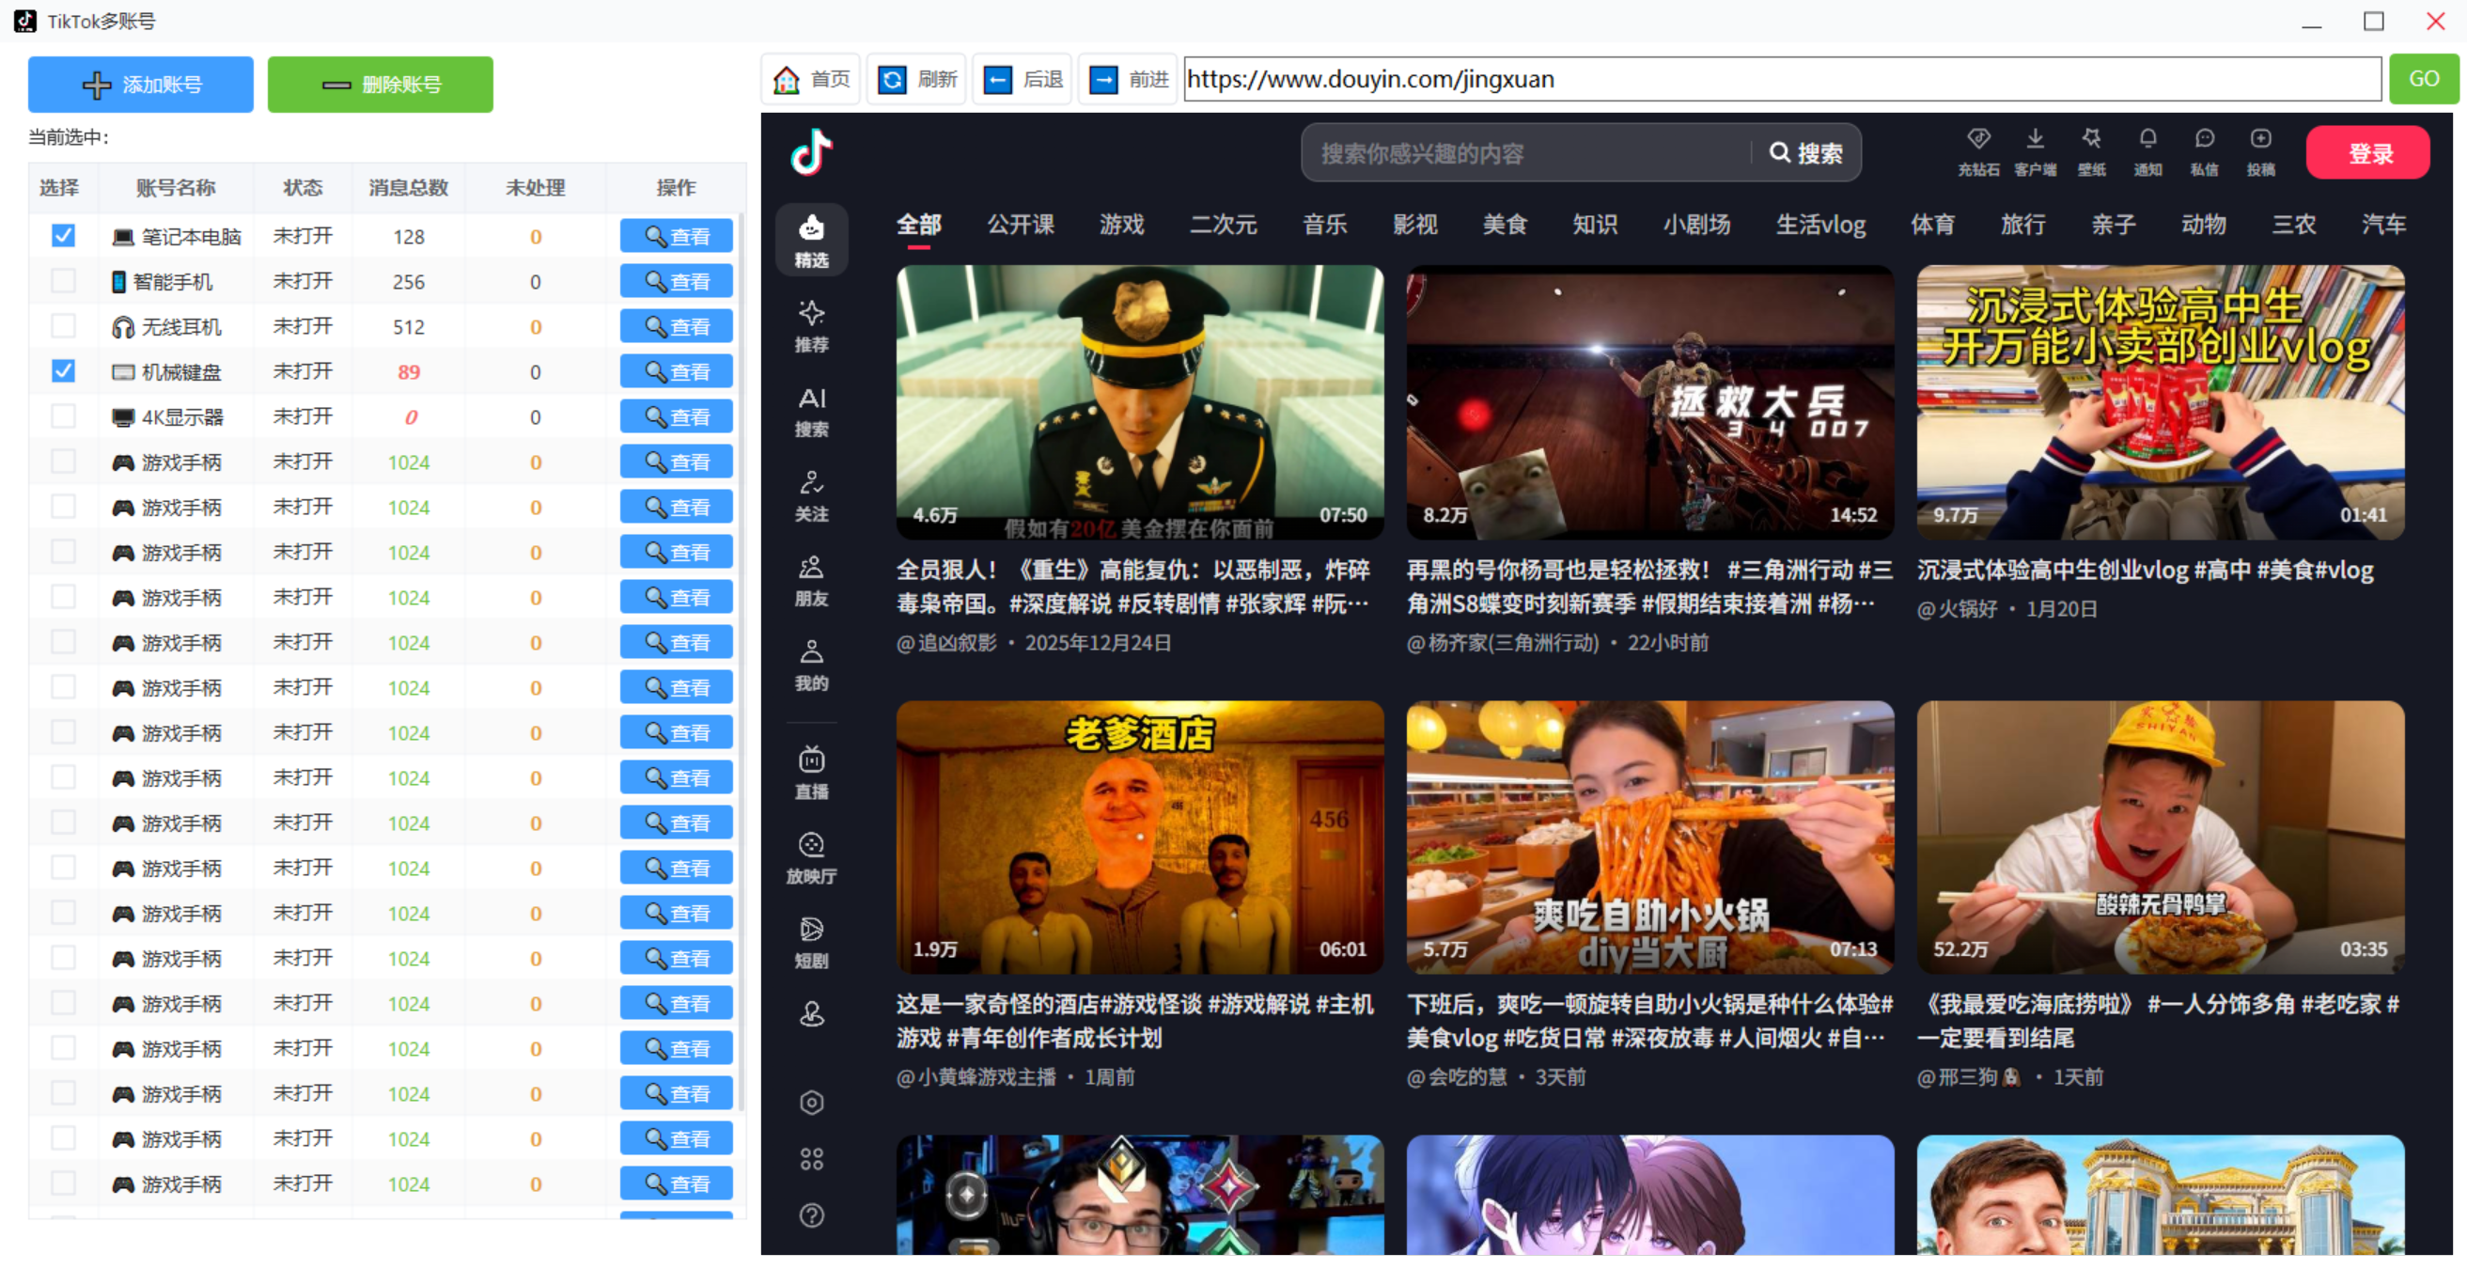The image size is (2467, 1269).
Task: Click the green GO button
Action: (x=2423, y=79)
